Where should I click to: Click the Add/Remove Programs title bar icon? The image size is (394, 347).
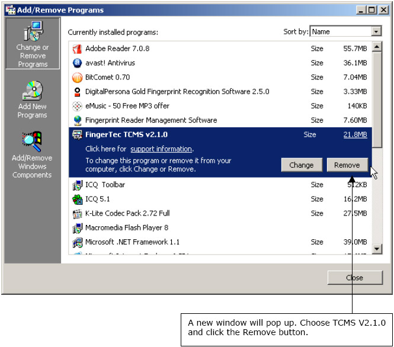10,10
